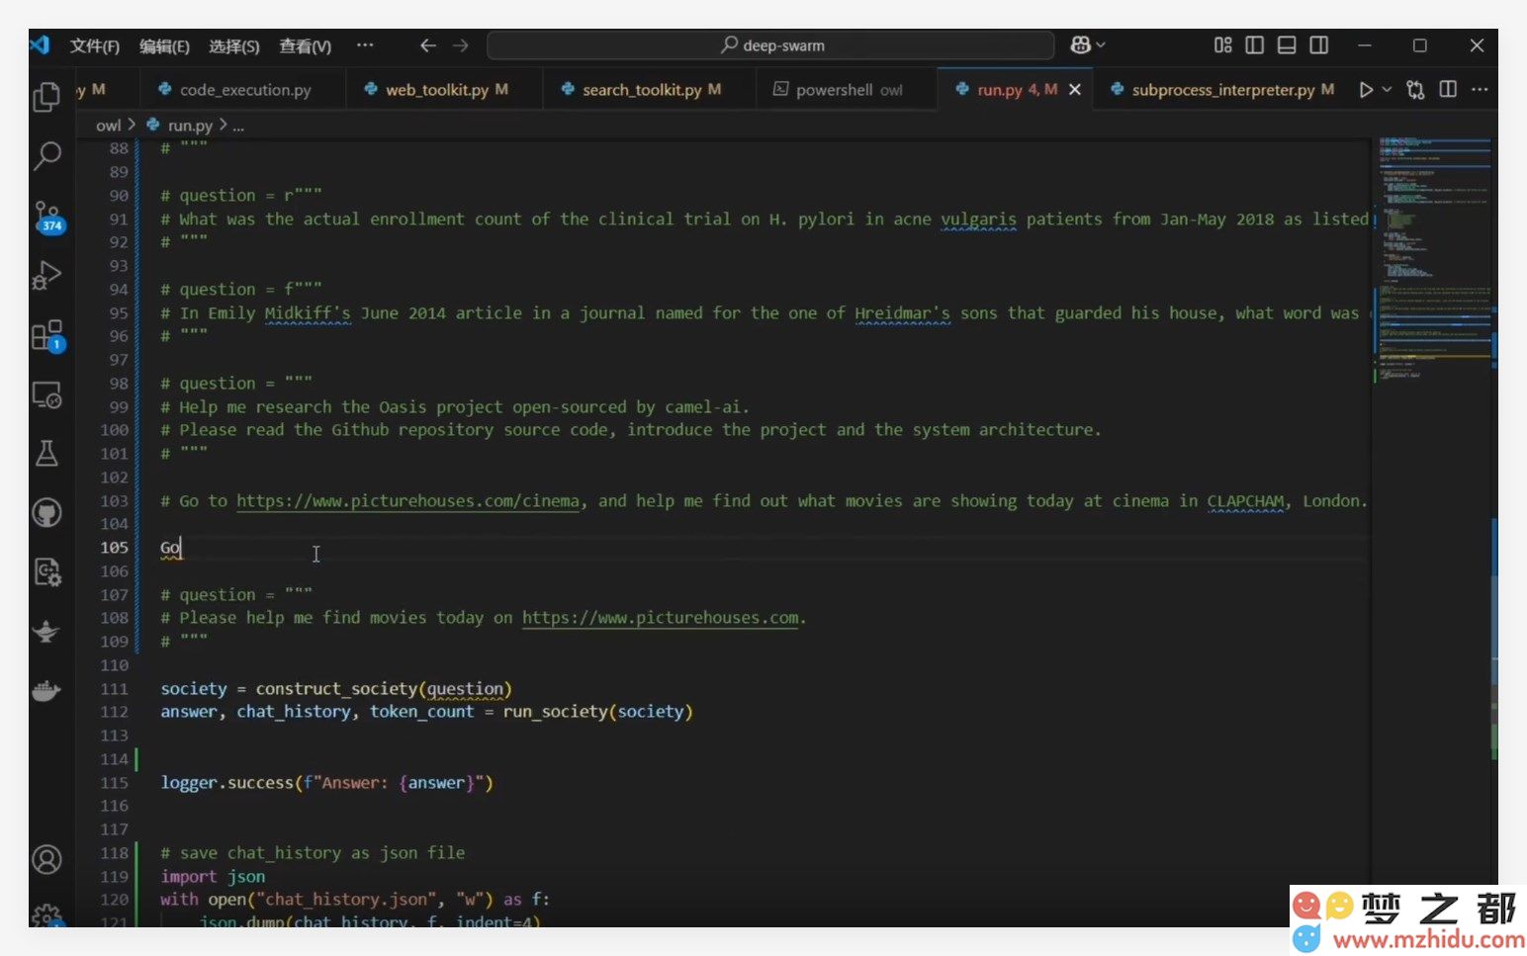This screenshot has height=956, width=1527.
Task: Click the run.py breadcrumb
Action: 190,126
